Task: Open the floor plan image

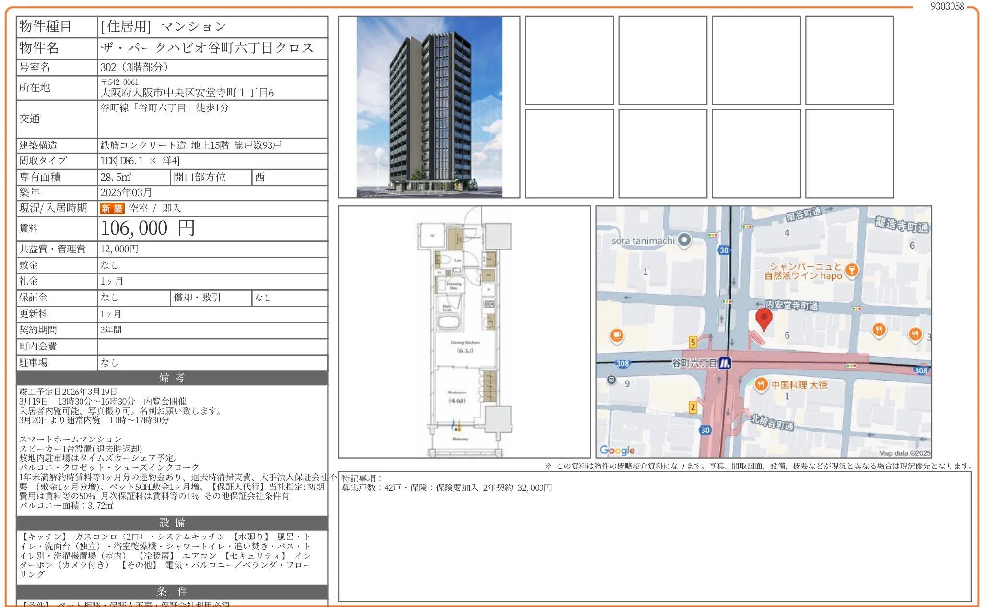Action: point(464,332)
